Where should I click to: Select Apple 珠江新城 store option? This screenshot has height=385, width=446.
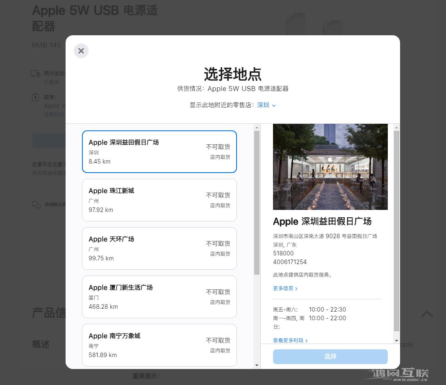click(159, 200)
